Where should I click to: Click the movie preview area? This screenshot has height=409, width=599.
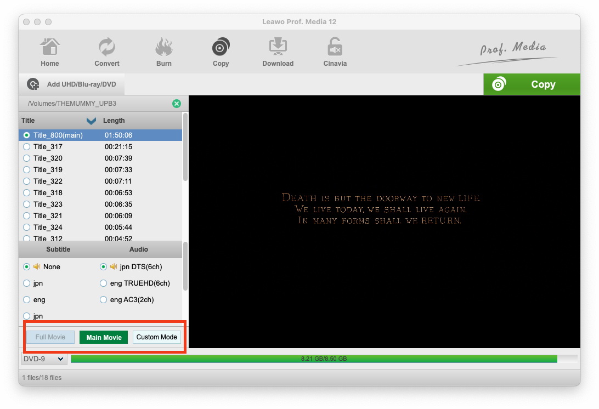[385, 221]
